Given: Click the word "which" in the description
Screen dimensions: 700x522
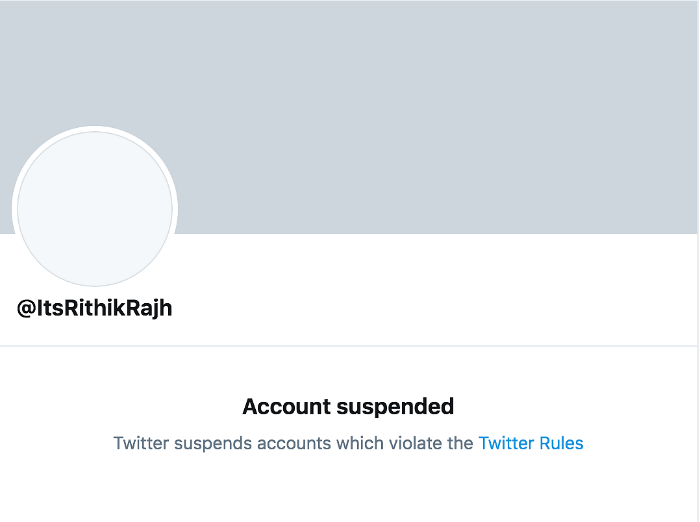Looking at the screenshot, I should pos(360,443).
